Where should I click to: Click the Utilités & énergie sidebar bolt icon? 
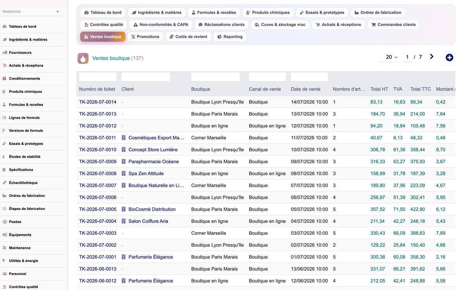[5, 261]
